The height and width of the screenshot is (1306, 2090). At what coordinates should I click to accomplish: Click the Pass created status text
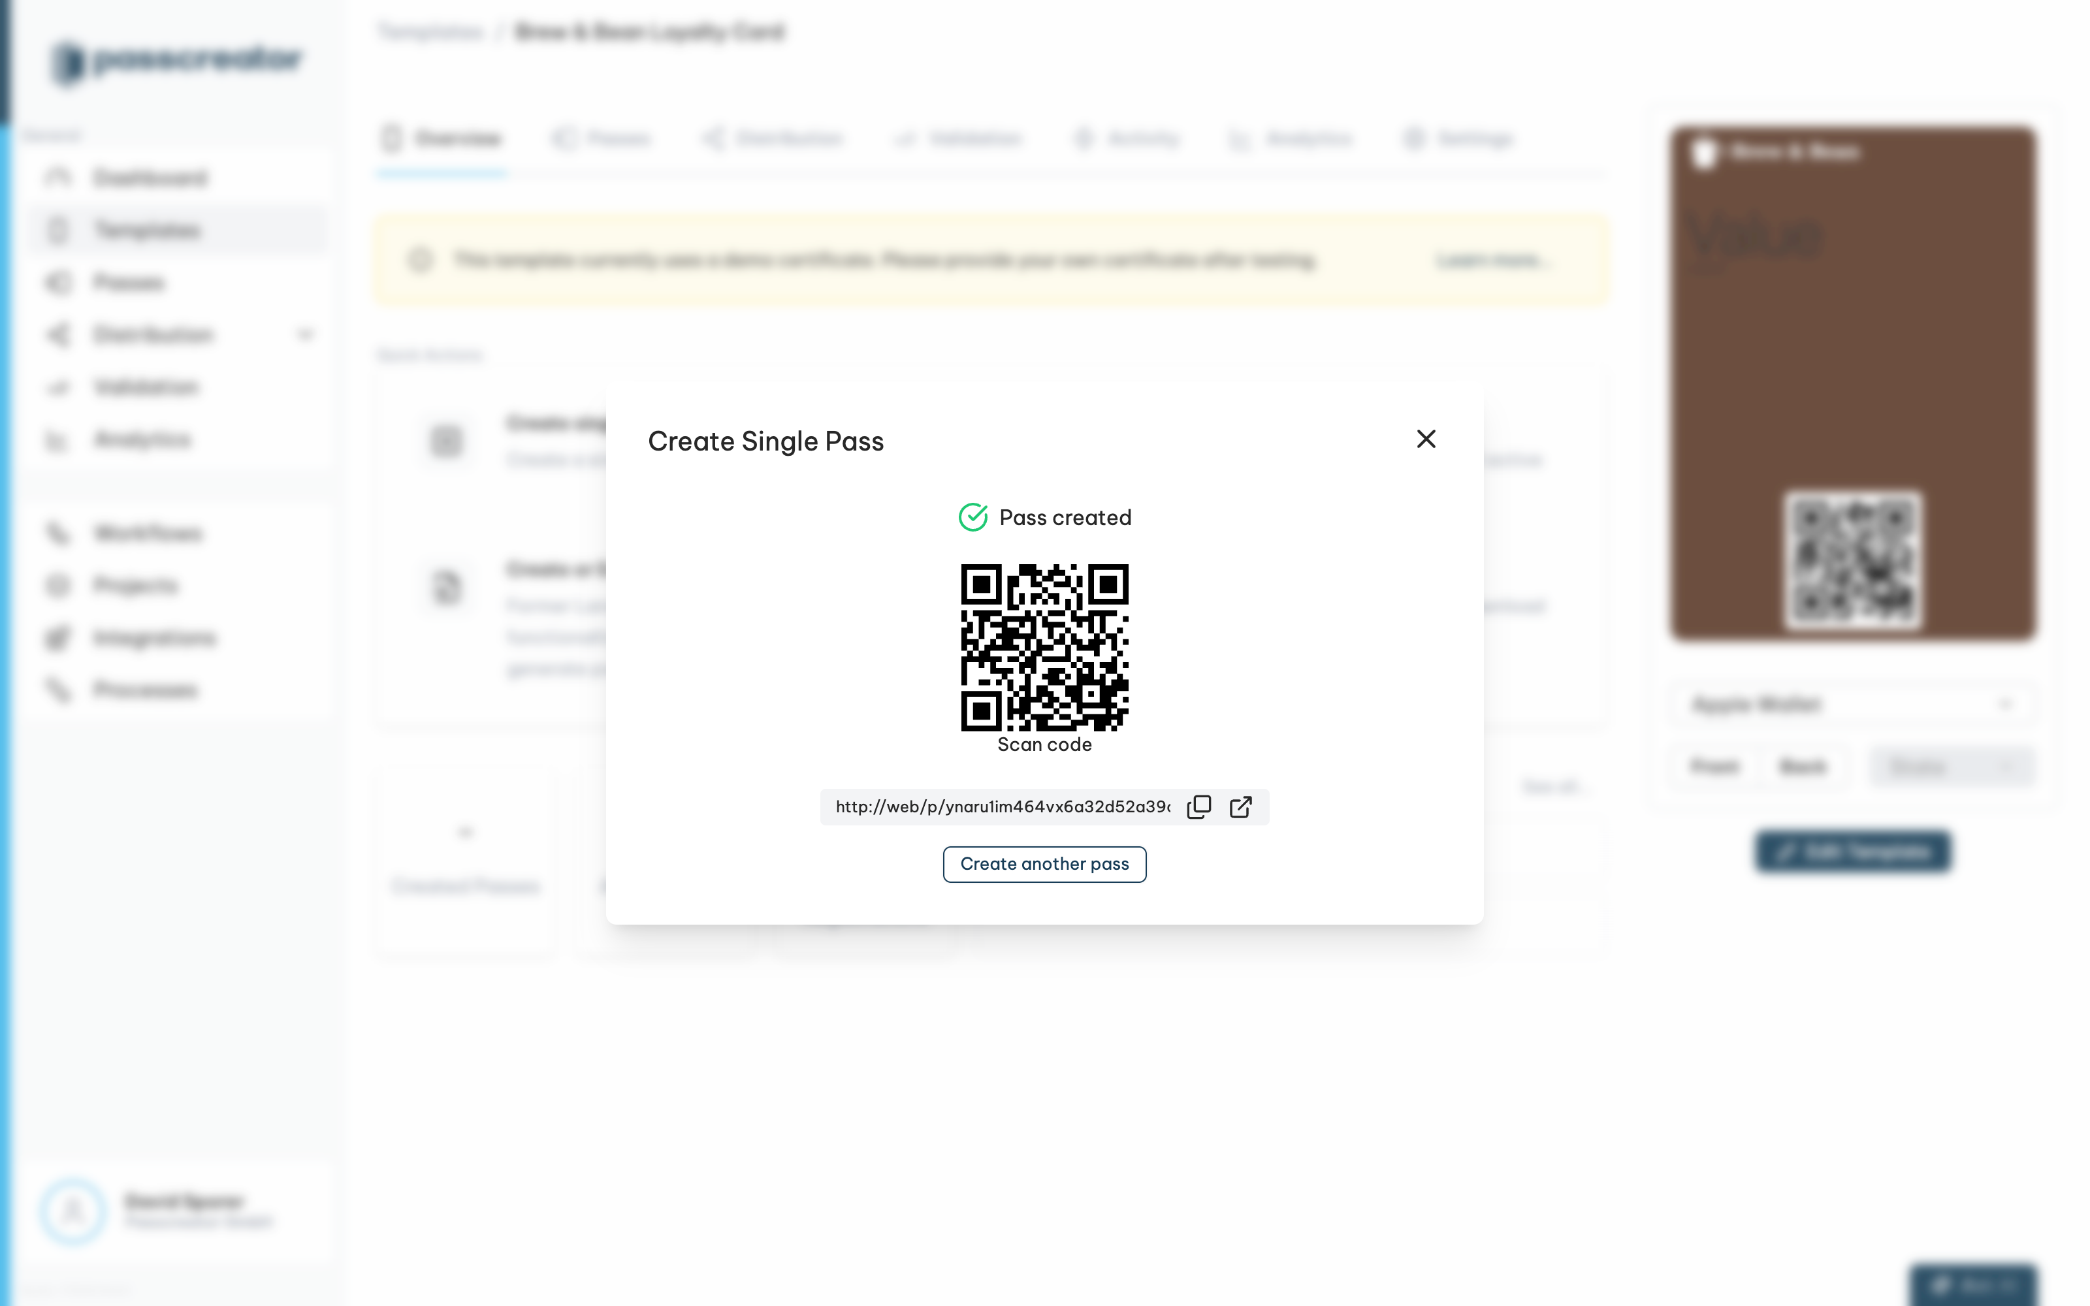click(1065, 517)
